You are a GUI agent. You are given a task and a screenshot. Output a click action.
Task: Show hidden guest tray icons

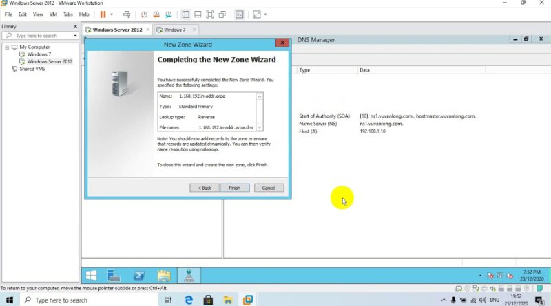click(480, 276)
